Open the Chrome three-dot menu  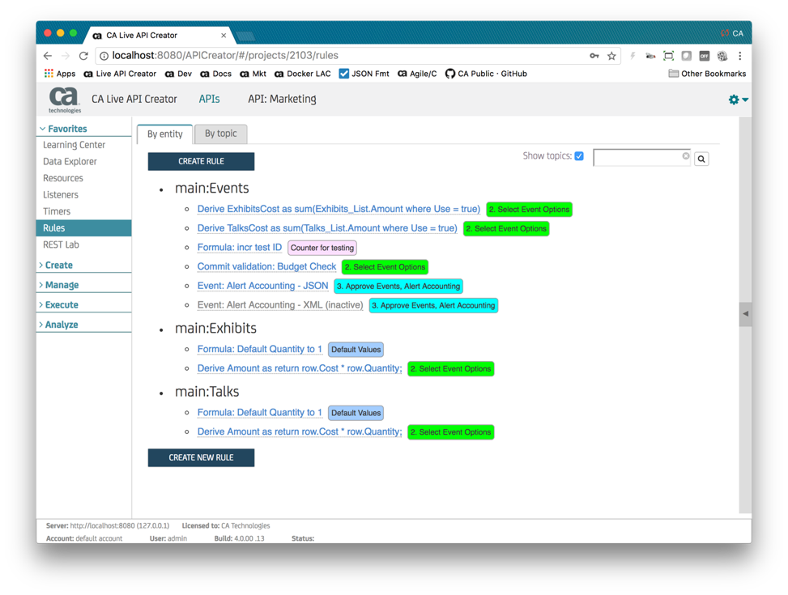click(739, 56)
